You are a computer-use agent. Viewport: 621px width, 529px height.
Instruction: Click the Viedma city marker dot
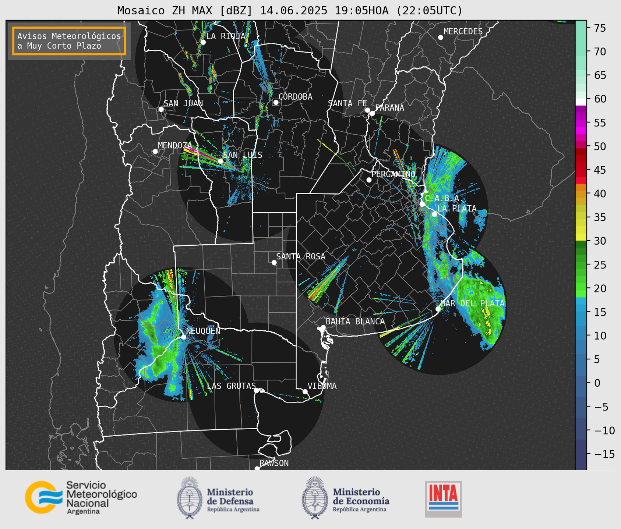point(305,392)
